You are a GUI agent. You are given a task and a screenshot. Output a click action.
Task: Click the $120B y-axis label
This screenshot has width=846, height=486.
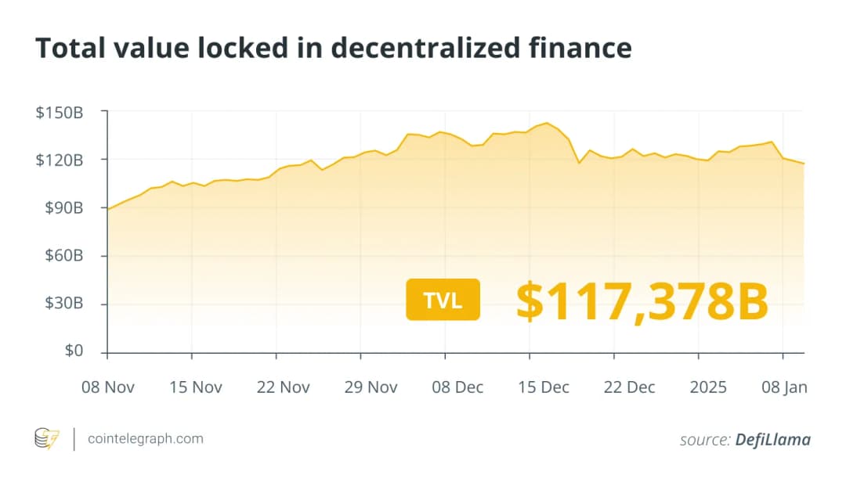(x=60, y=160)
